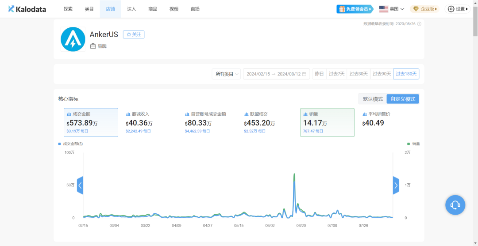Switch to the 达人 tab
The image size is (478, 246).
tap(131, 9)
